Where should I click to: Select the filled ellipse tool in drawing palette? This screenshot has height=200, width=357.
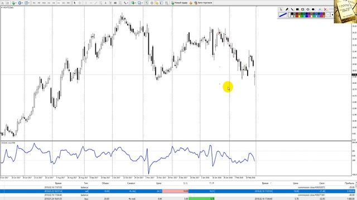coord(313,9)
